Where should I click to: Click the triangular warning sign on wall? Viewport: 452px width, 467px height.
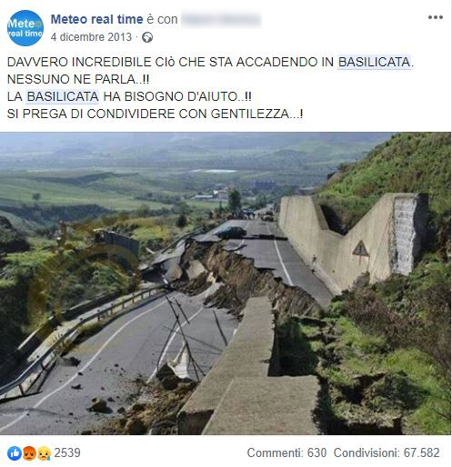360,249
